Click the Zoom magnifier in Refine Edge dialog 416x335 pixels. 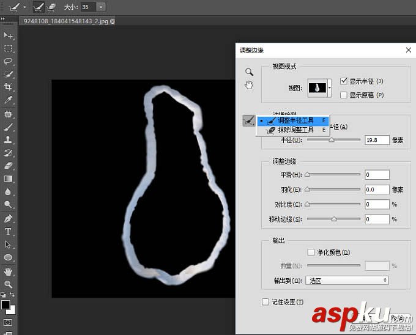pos(249,72)
